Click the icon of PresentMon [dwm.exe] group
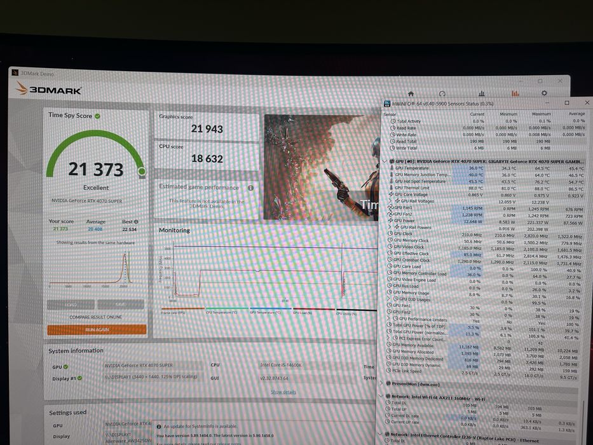This screenshot has height=445, width=593. point(388,384)
